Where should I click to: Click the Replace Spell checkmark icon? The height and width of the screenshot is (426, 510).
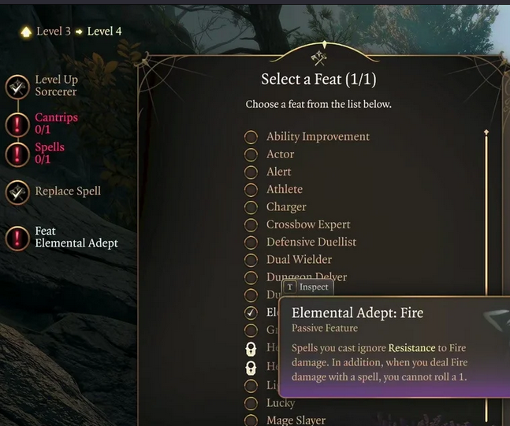click(x=17, y=191)
